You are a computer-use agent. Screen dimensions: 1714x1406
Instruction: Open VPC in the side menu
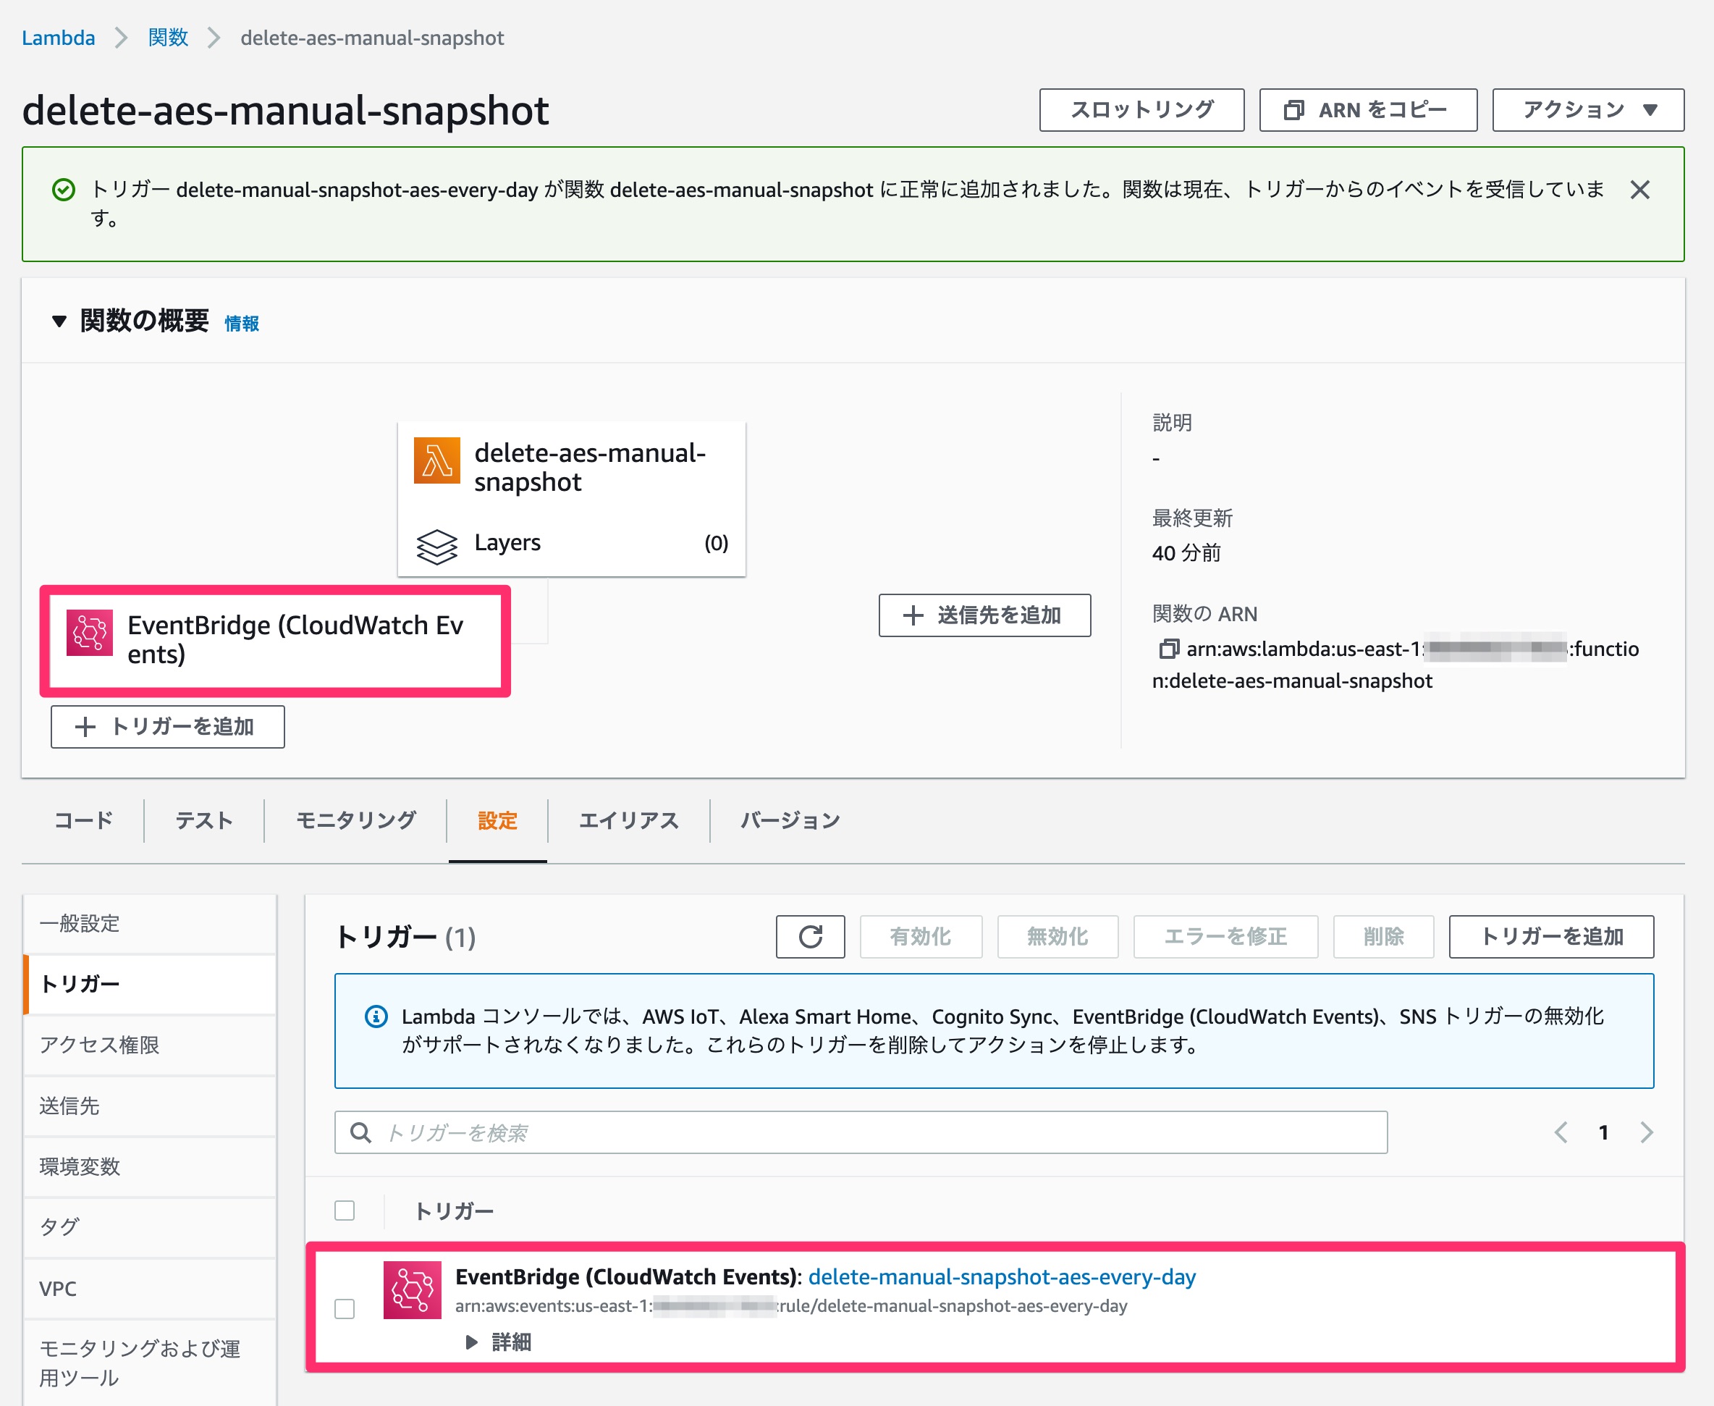click(x=150, y=1289)
